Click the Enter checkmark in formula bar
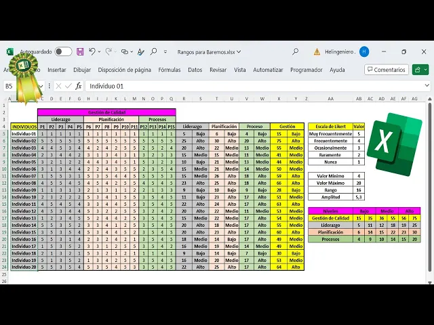Screen dimensions: 434x325 click(68, 86)
